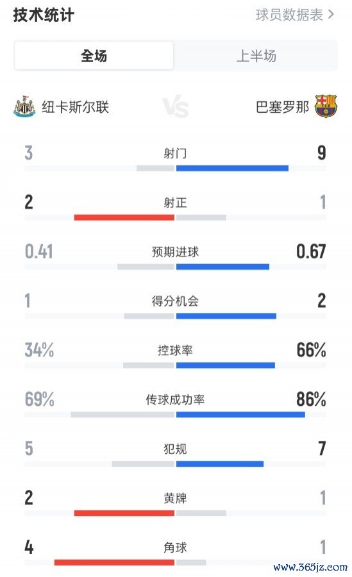352x577 pixels.
Task: Click the Barcelona club crest
Action: point(326,106)
